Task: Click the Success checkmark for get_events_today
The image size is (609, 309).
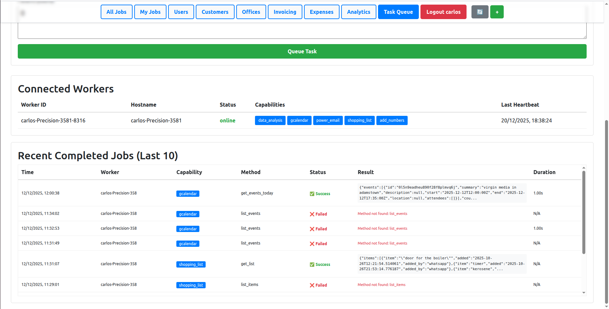Action: click(x=312, y=194)
